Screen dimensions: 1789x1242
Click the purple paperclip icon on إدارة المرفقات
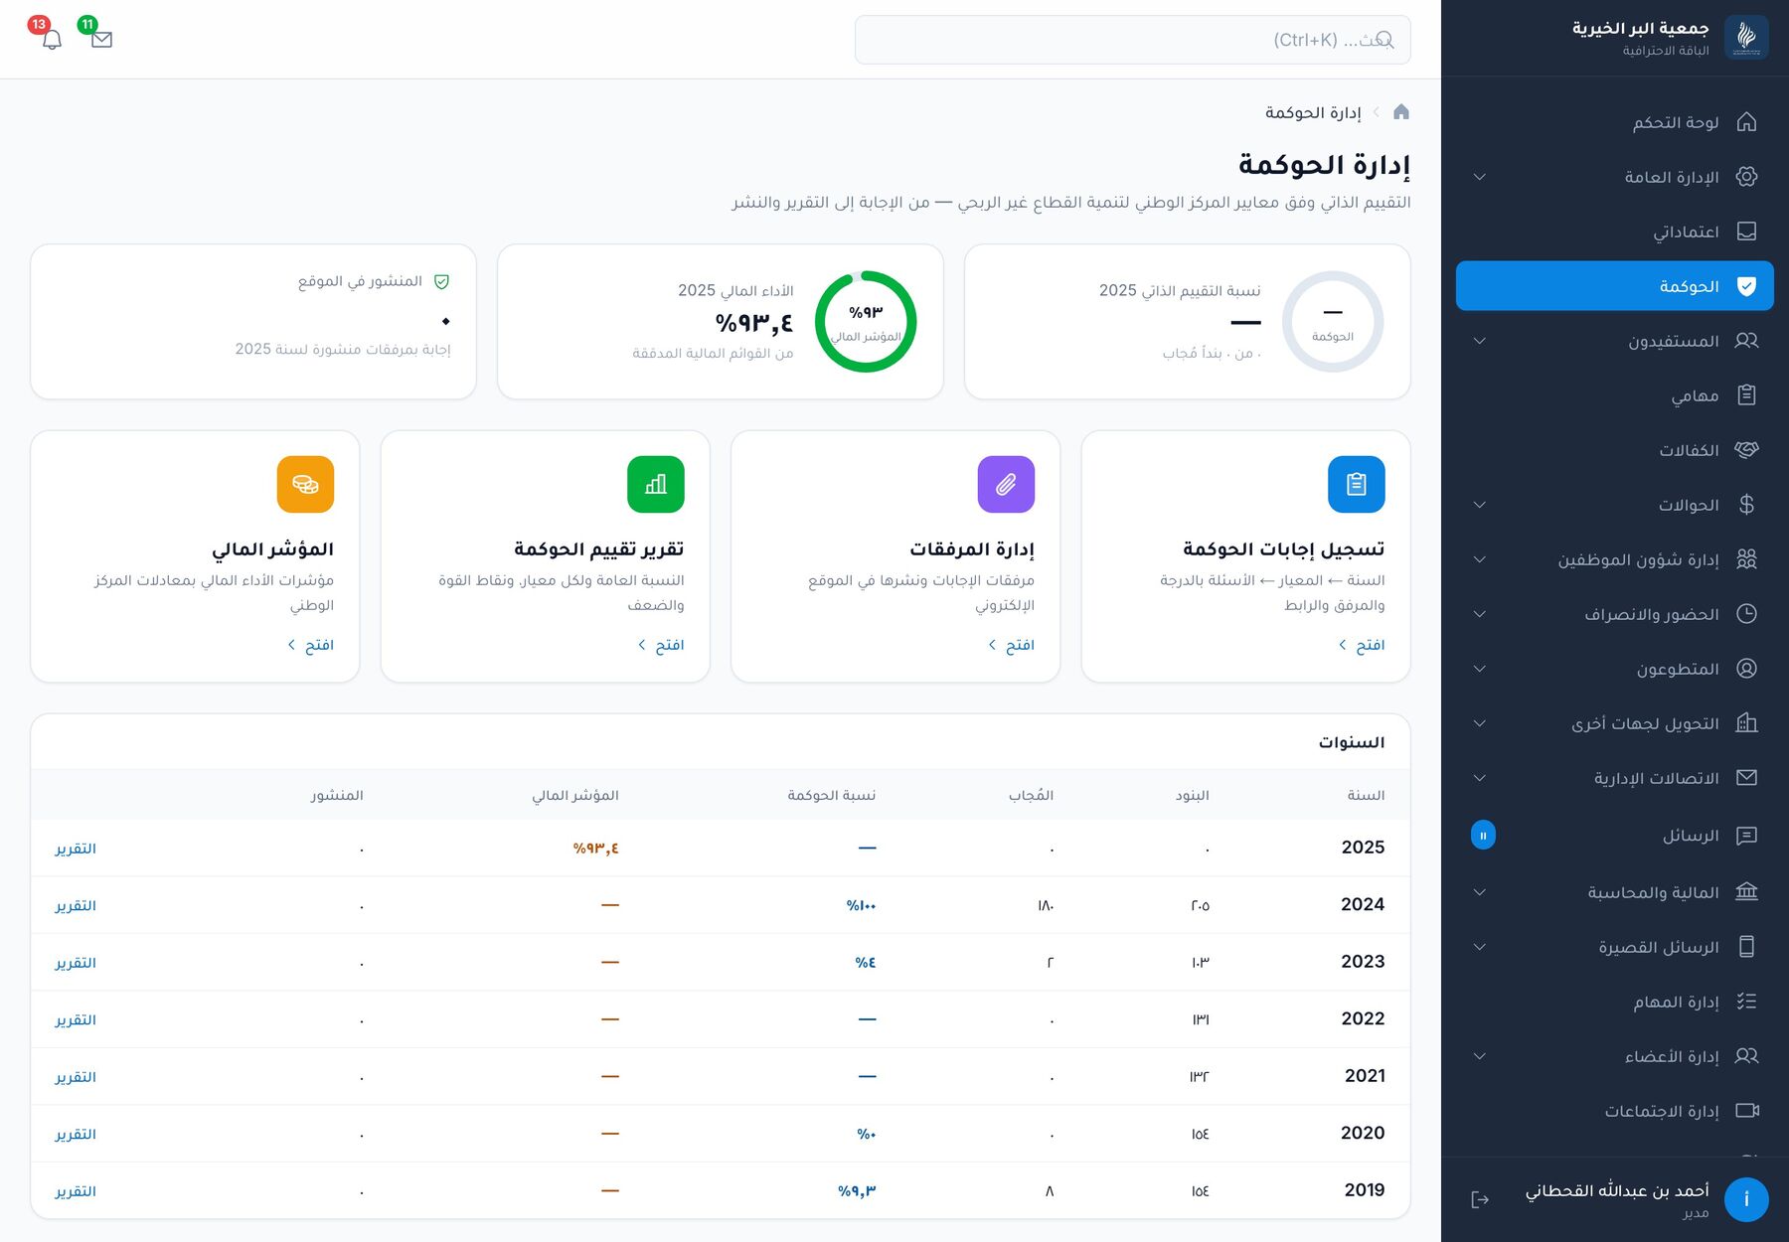click(1006, 484)
